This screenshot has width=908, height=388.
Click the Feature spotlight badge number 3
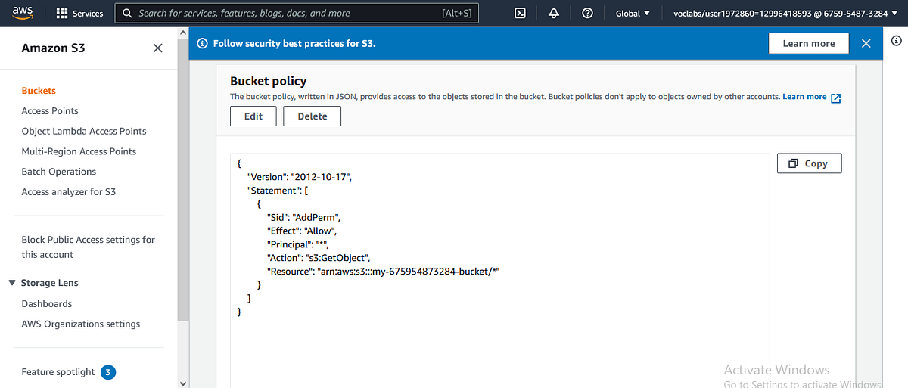(x=108, y=372)
